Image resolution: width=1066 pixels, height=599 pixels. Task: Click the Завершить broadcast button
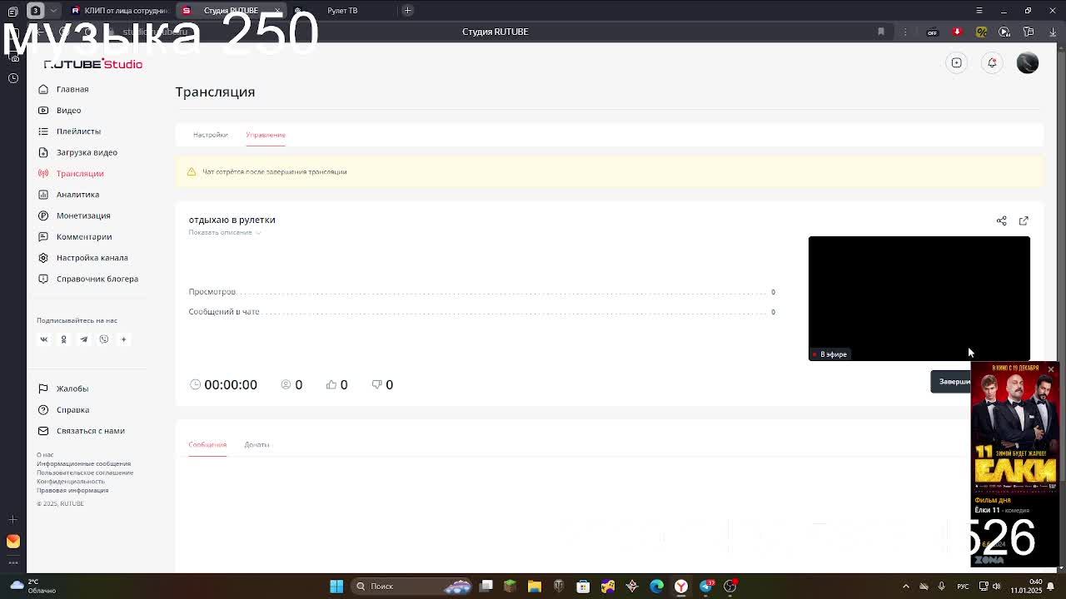[951, 382]
